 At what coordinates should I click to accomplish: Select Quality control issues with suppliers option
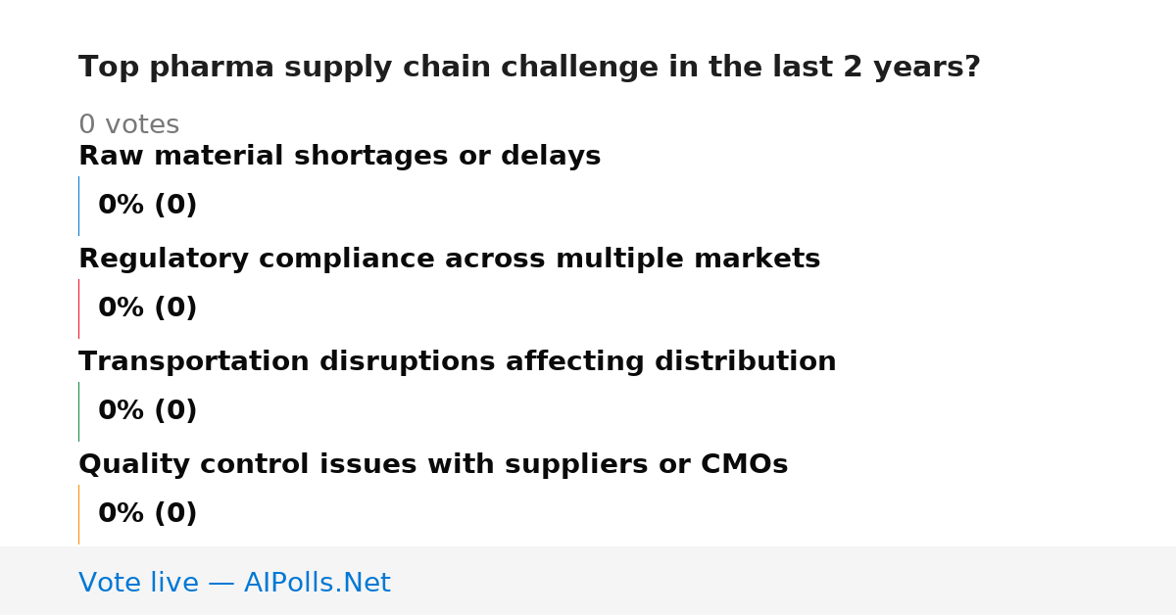[433, 465]
